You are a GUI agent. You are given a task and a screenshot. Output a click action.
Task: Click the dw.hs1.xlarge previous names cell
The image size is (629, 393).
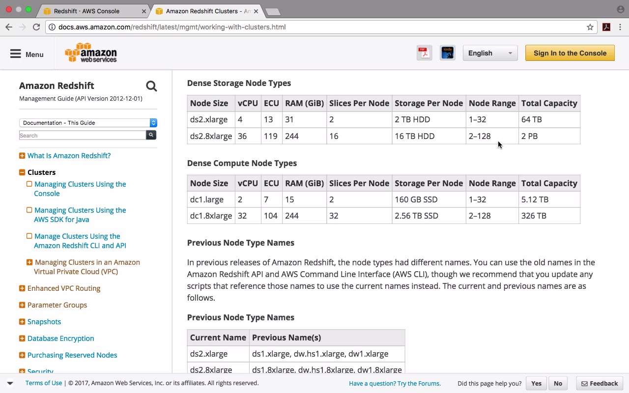click(327, 354)
